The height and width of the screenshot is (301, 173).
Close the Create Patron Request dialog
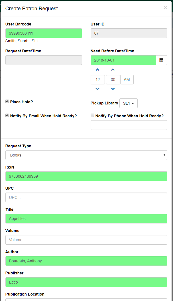[x=165, y=8]
